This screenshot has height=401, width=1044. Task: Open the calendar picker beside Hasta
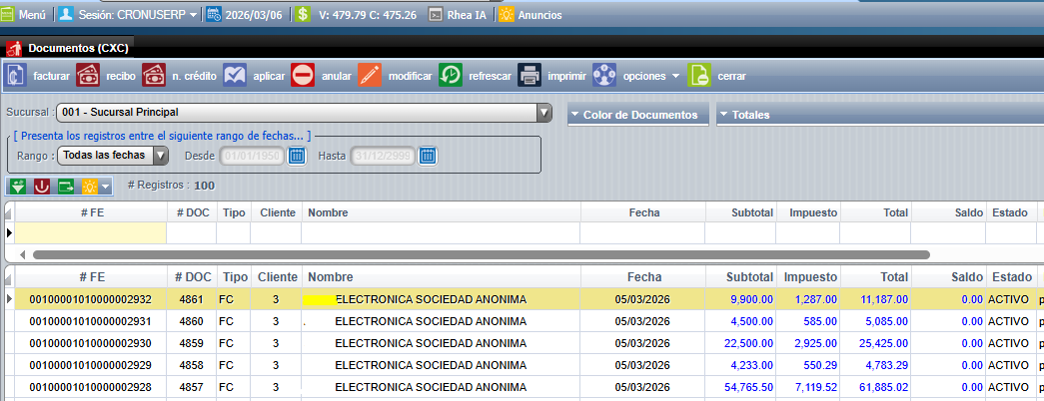click(428, 156)
